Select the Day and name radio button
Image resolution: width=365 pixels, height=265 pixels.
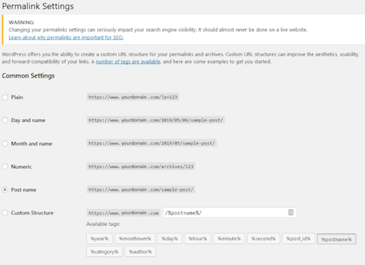click(x=5, y=120)
